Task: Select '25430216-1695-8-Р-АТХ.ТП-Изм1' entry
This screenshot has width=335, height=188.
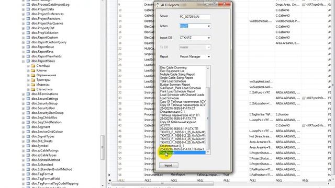Action: 182,149
